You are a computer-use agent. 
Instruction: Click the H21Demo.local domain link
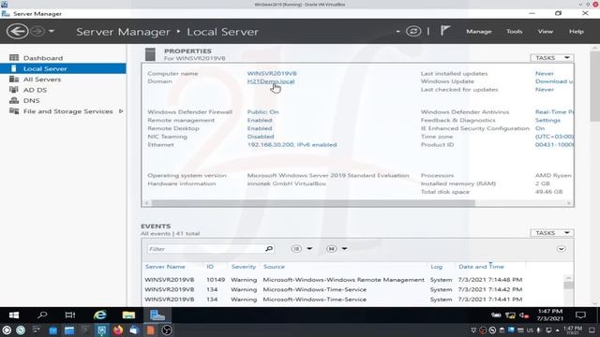coord(271,81)
